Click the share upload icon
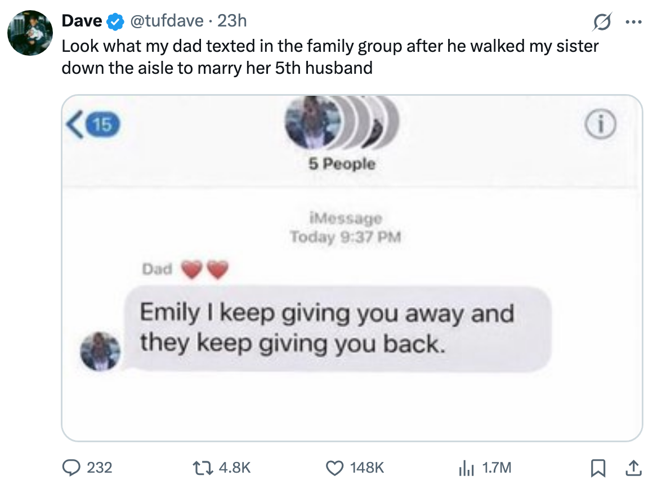 point(633,467)
